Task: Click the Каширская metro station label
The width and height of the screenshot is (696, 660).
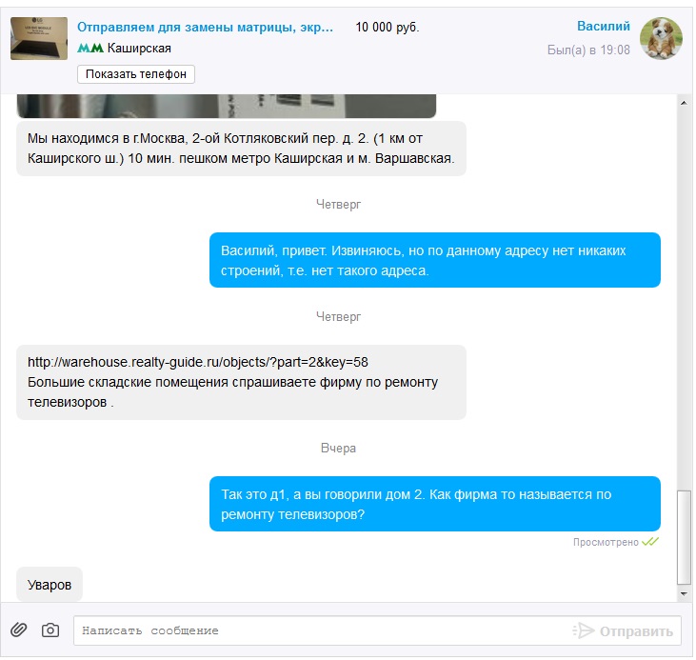Action: coord(139,48)
